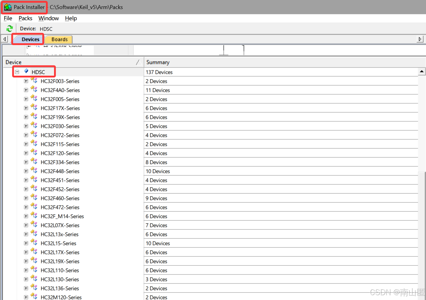Click the HC32L17X-Series family icon
The image size is (426, 300).
point(34,252)
